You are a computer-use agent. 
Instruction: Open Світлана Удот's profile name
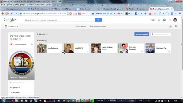pyautogui.click(x=162, y=48)
